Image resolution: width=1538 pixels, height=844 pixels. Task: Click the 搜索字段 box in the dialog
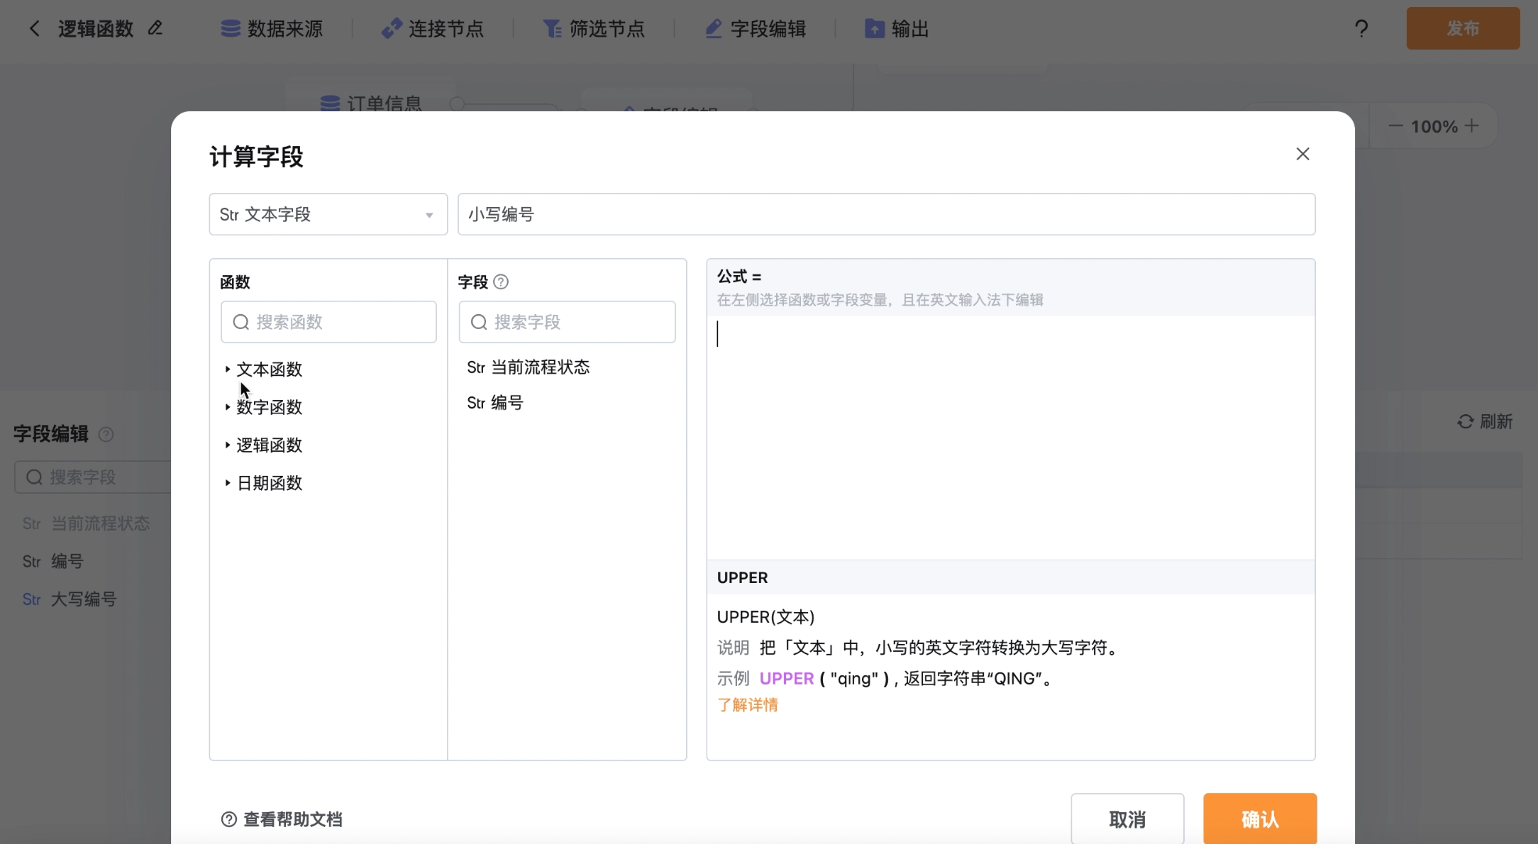click(x=567, y=322)
